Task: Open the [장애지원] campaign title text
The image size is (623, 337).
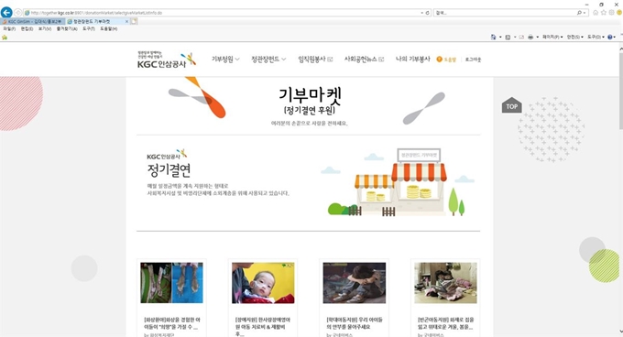Action: [263, 326]
